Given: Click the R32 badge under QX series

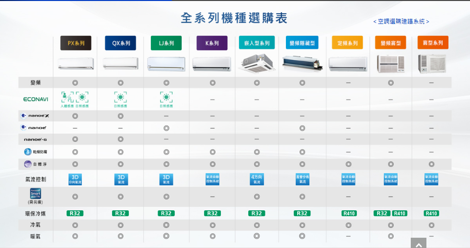Looking at the screenshot, I should click(120, 213).
